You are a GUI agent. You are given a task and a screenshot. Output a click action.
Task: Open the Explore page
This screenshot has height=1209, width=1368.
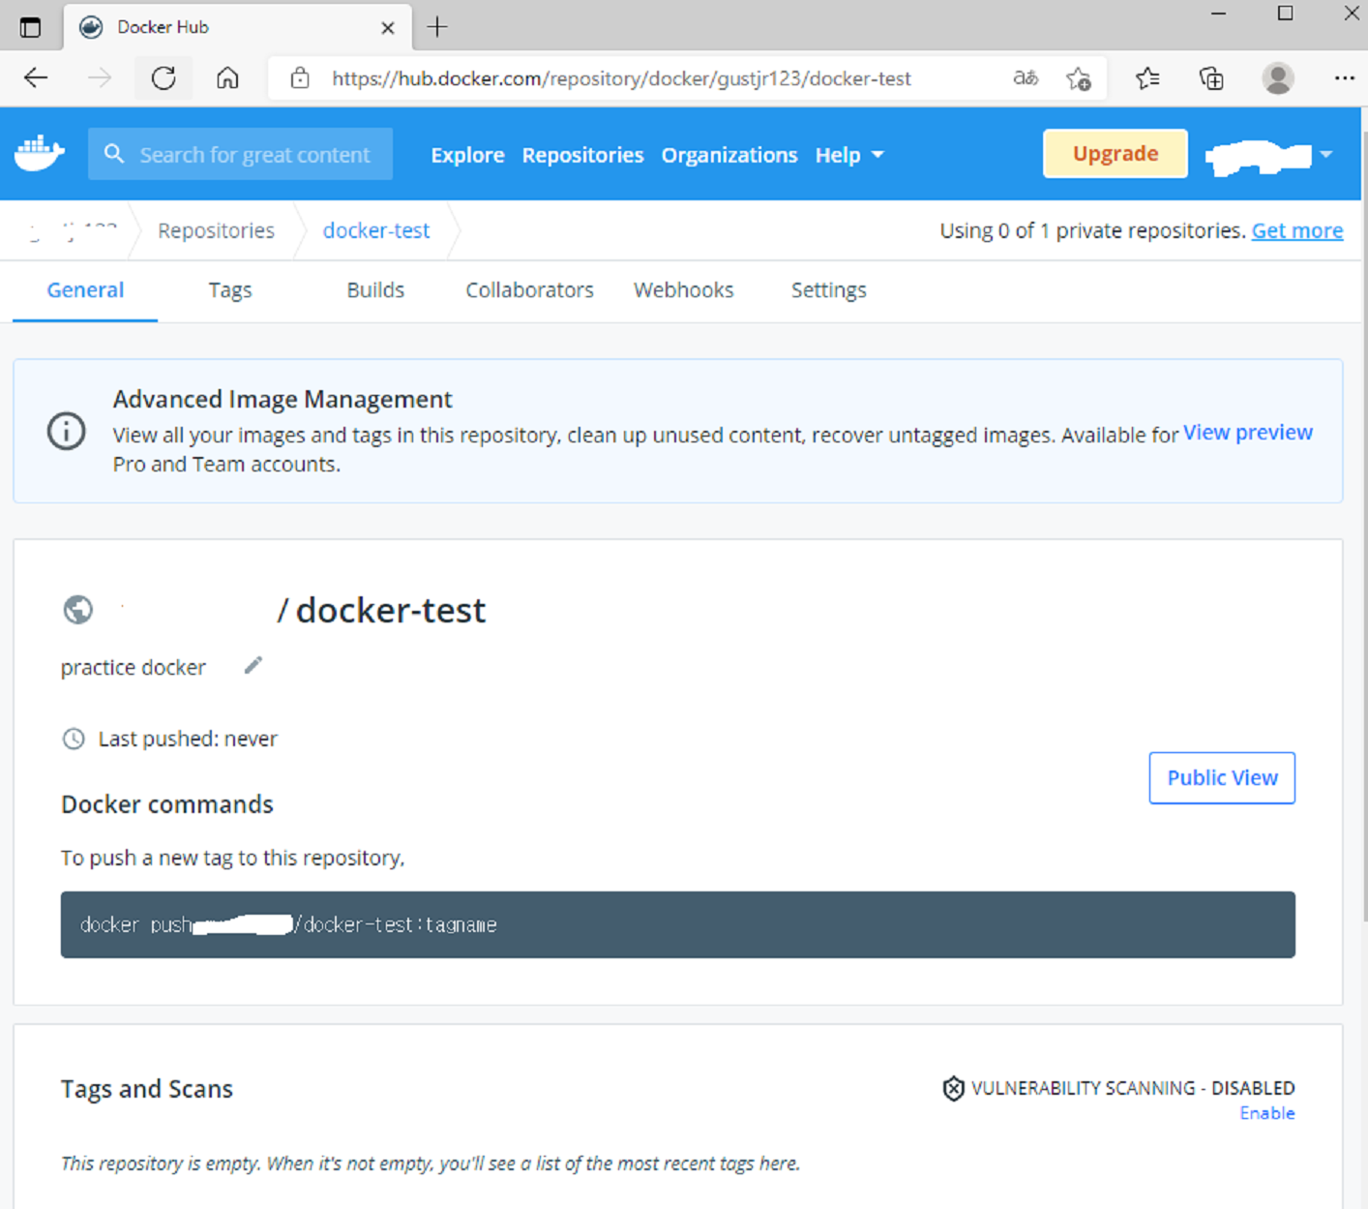click(467, 155)
